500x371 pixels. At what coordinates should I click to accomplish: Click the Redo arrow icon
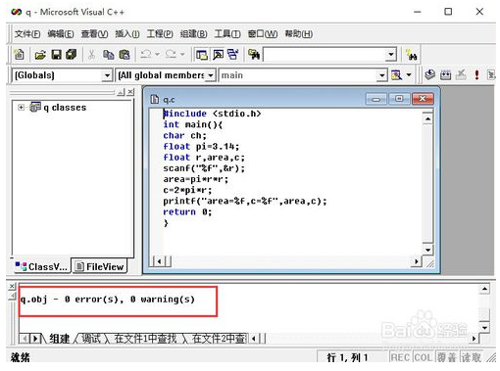point(171,54)
